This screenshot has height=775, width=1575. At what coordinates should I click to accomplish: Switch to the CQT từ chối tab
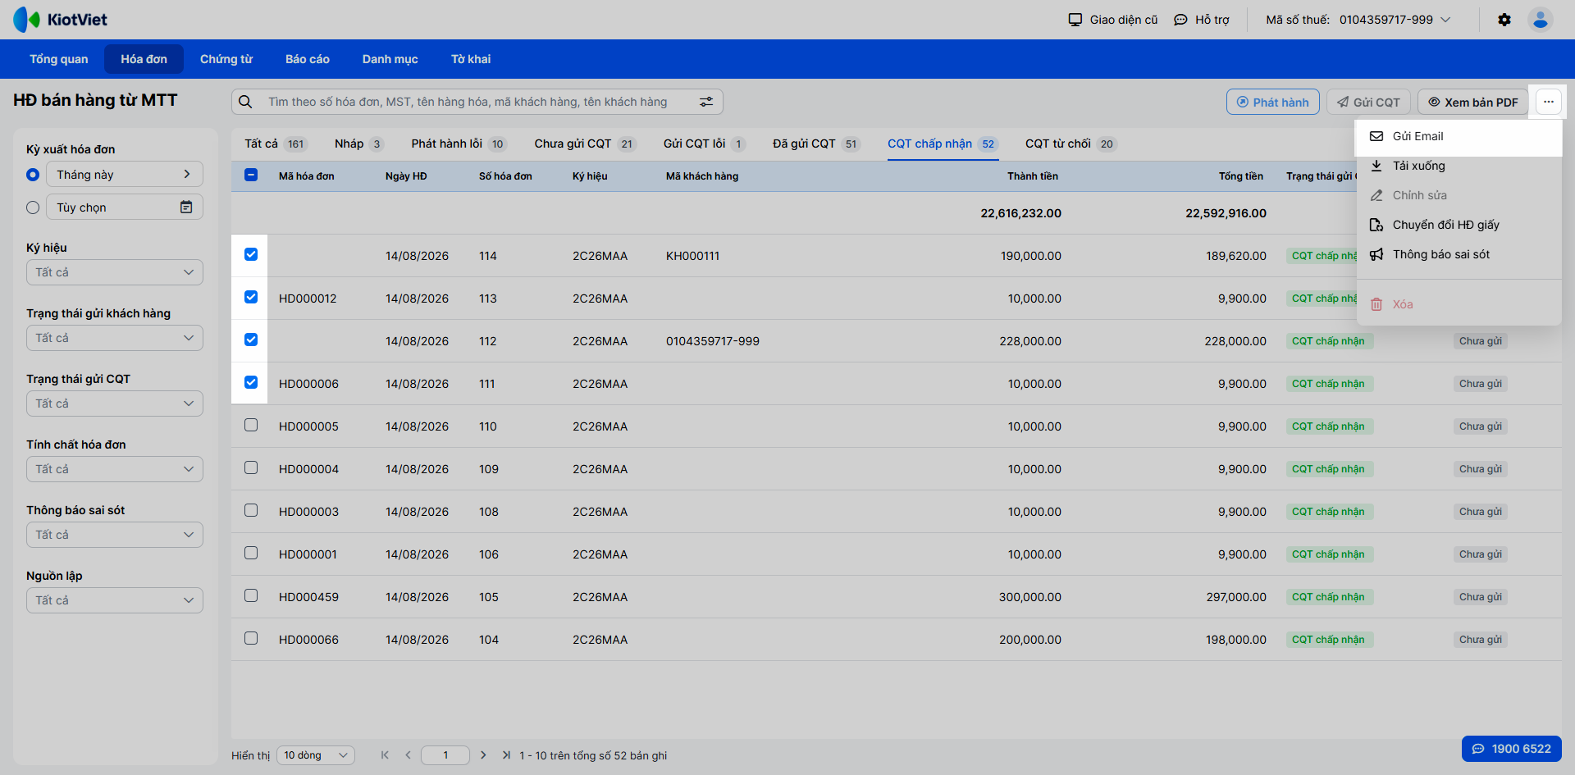[x=1071, y=144]
